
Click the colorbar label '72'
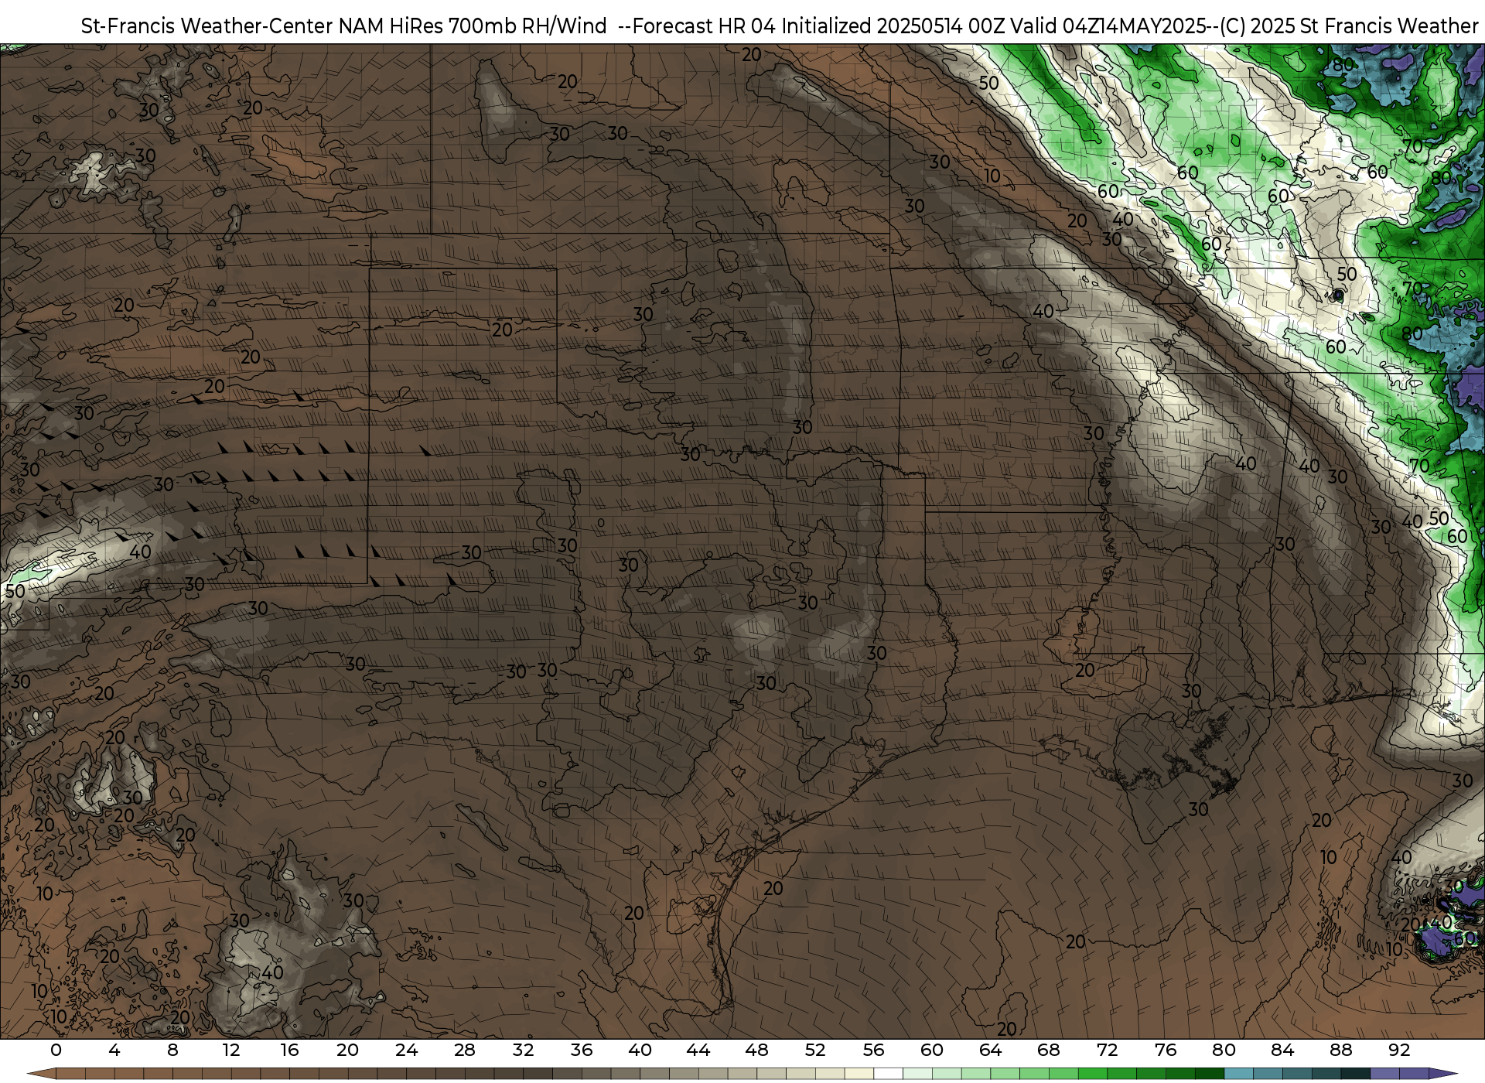tap(1107, 1050)
